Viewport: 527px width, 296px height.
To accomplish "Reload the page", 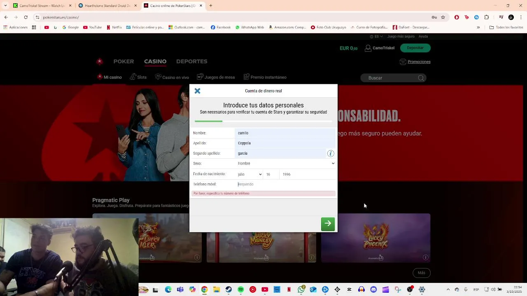I will [x=26, y=17].
